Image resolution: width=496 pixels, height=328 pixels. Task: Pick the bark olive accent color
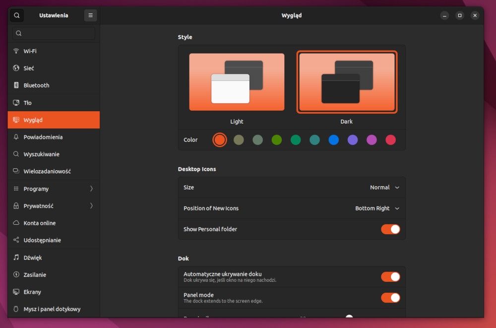pos(239,139)
